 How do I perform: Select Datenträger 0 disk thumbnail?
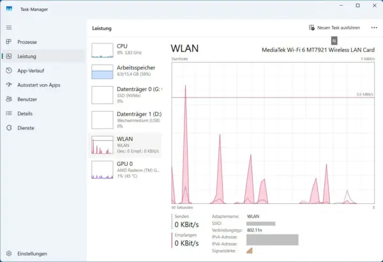pyautogui.click(x=102, y=95)
